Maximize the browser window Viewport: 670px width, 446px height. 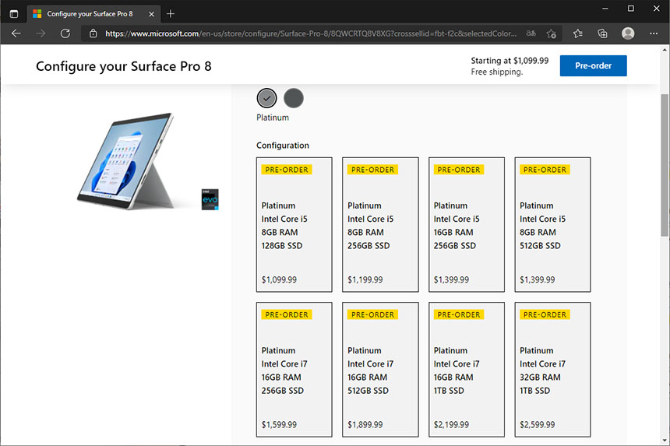[x=631, y=9]
